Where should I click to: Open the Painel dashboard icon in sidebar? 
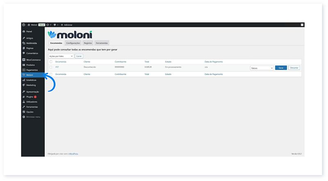(24, 31)
